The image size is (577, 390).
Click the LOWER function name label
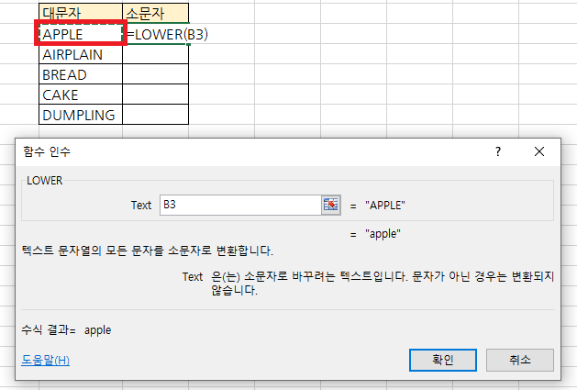[x=45, y=181]
